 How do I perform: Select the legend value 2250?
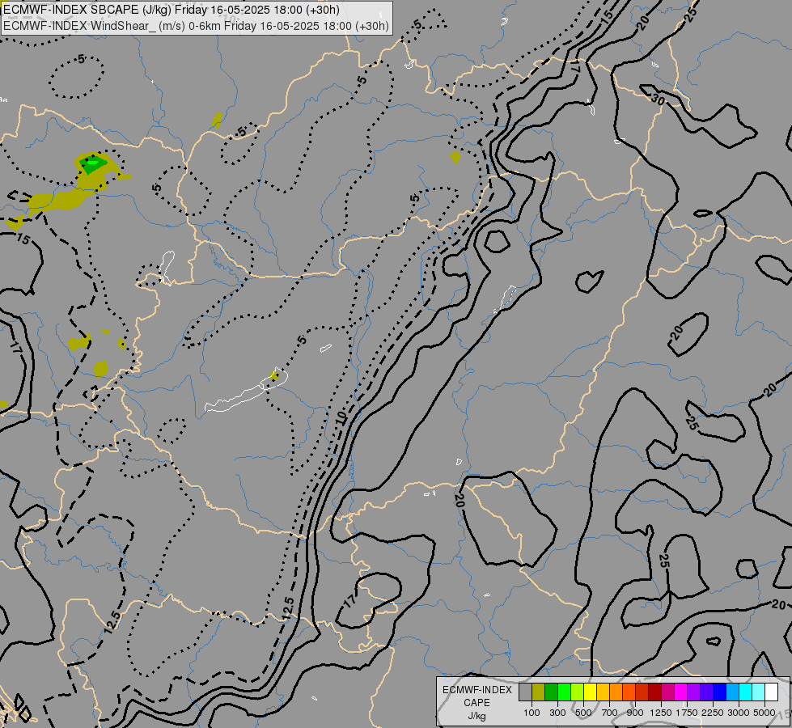coord(713,713)
